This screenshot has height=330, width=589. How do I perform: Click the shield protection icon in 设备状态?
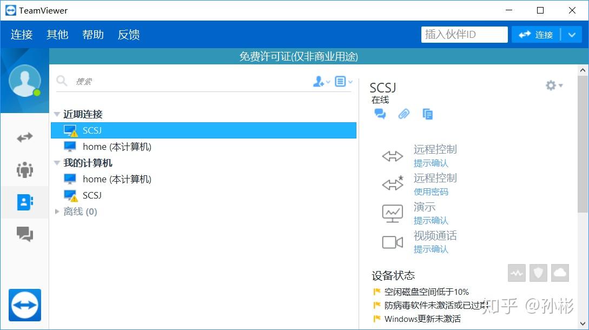(x=538, y=273)
